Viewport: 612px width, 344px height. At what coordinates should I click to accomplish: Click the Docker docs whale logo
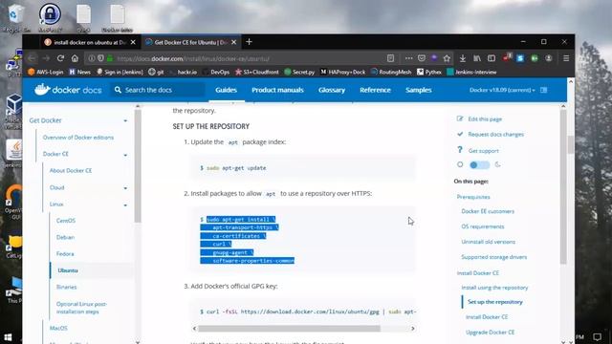click(x=42, y=89)
